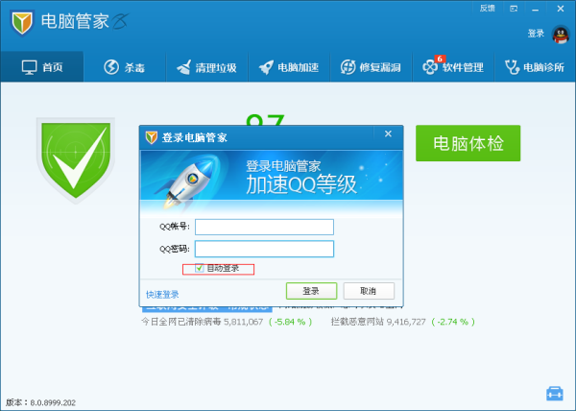Start the 电脑体检 checkup
Viewport: 576px width, 411px height.
[x=468, y=143]
